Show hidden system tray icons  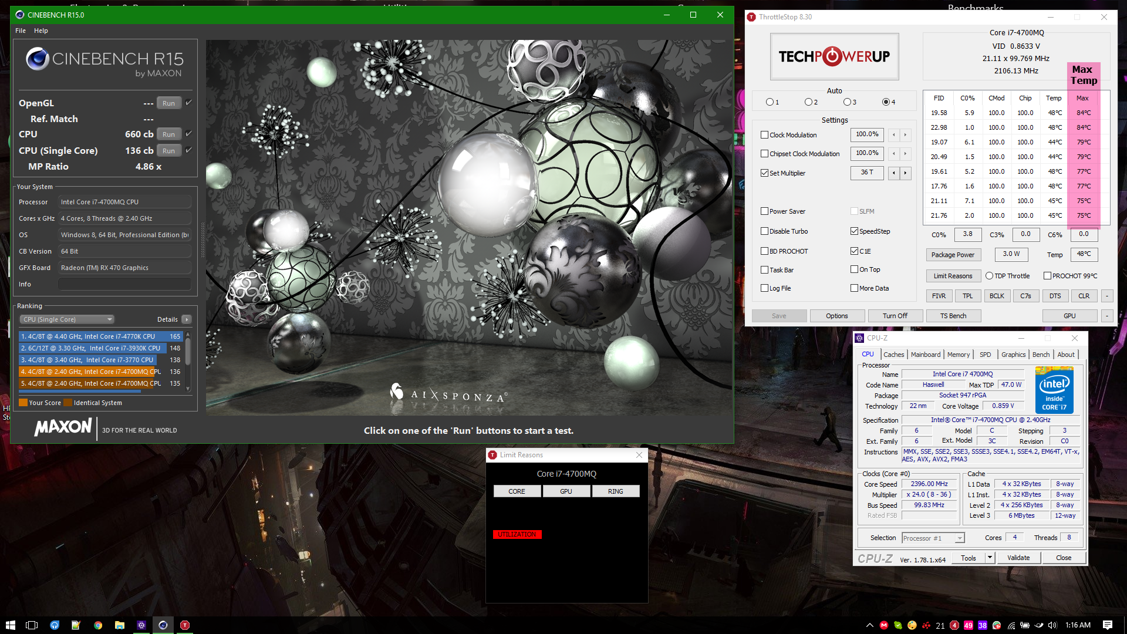coord(870,625)
